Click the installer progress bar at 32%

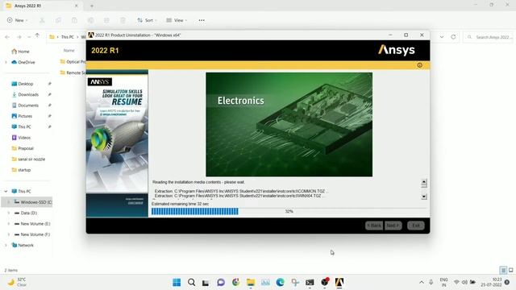[289, 211]
